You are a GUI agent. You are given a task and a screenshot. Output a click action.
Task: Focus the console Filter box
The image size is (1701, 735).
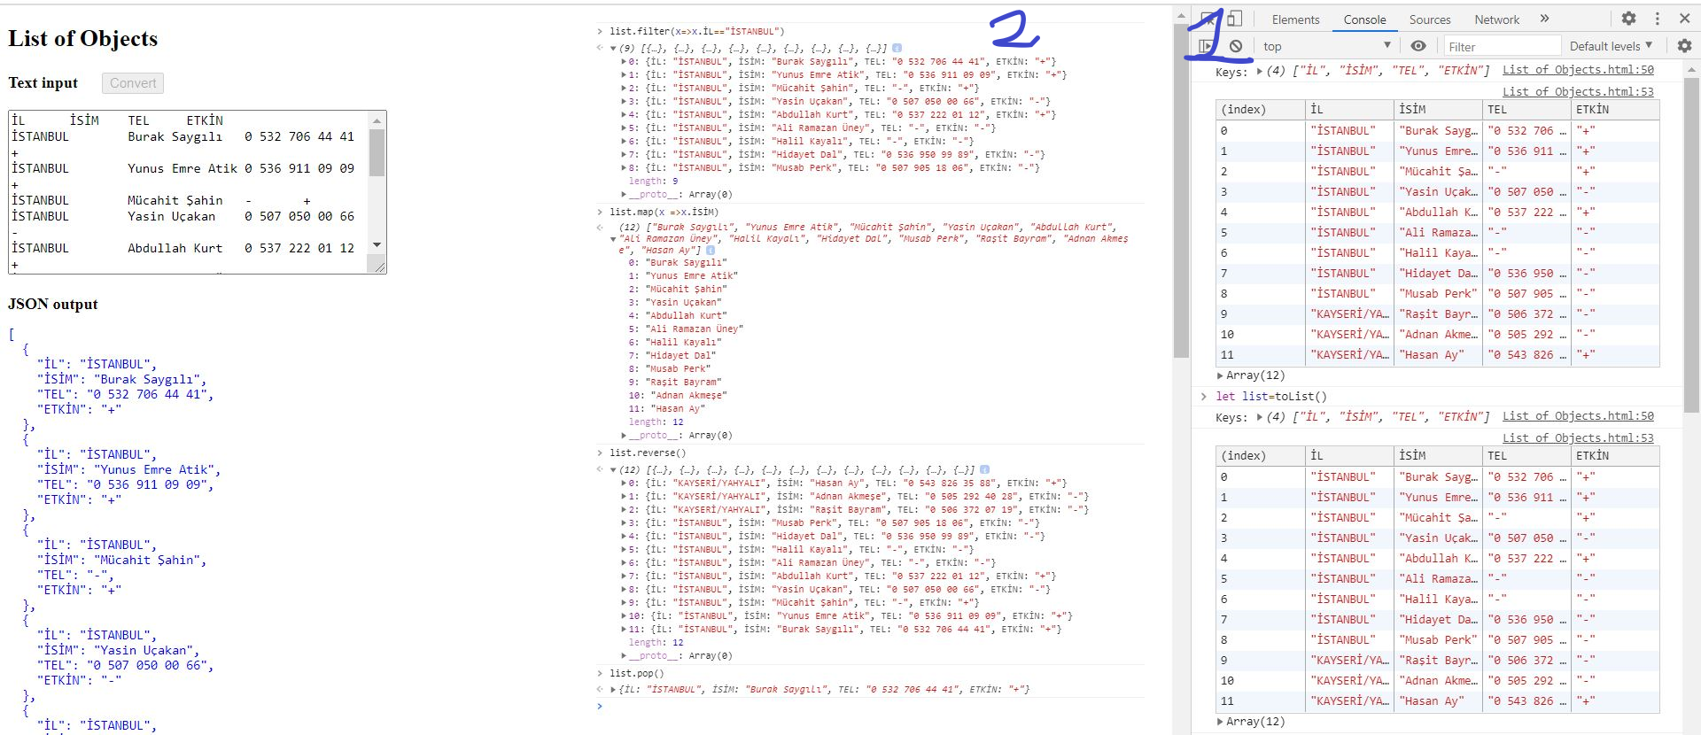point(1501,46)
